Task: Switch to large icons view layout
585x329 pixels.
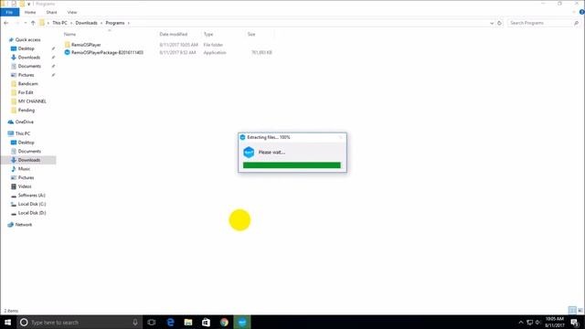Action: coord(580,311)
